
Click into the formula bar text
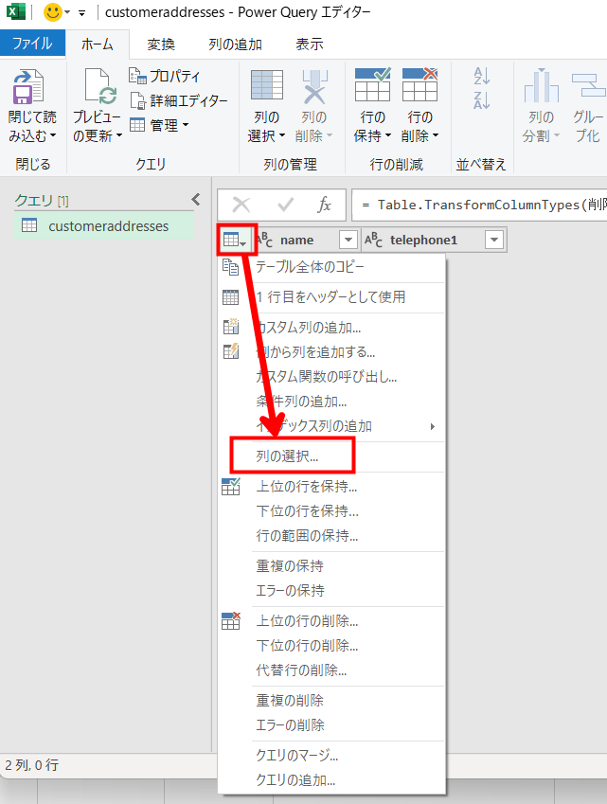479,205
